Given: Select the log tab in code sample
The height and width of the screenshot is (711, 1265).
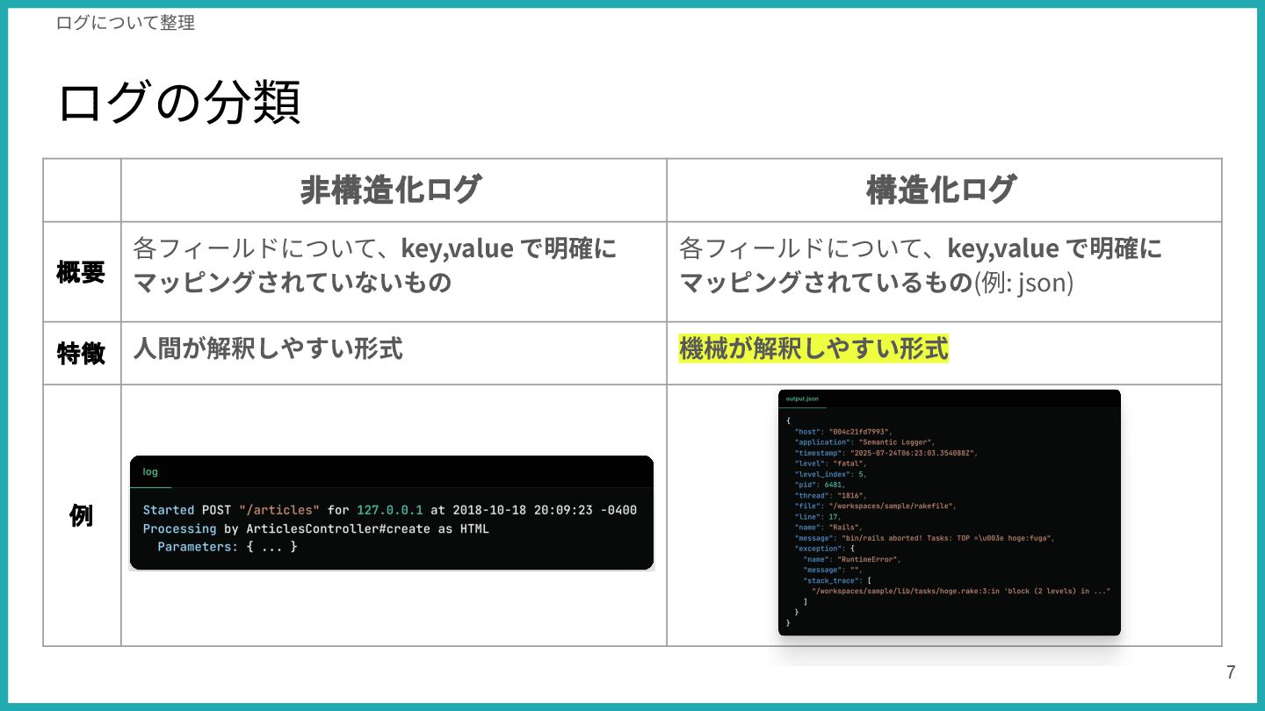Looking at the screenshot, I should pos(150,471).
